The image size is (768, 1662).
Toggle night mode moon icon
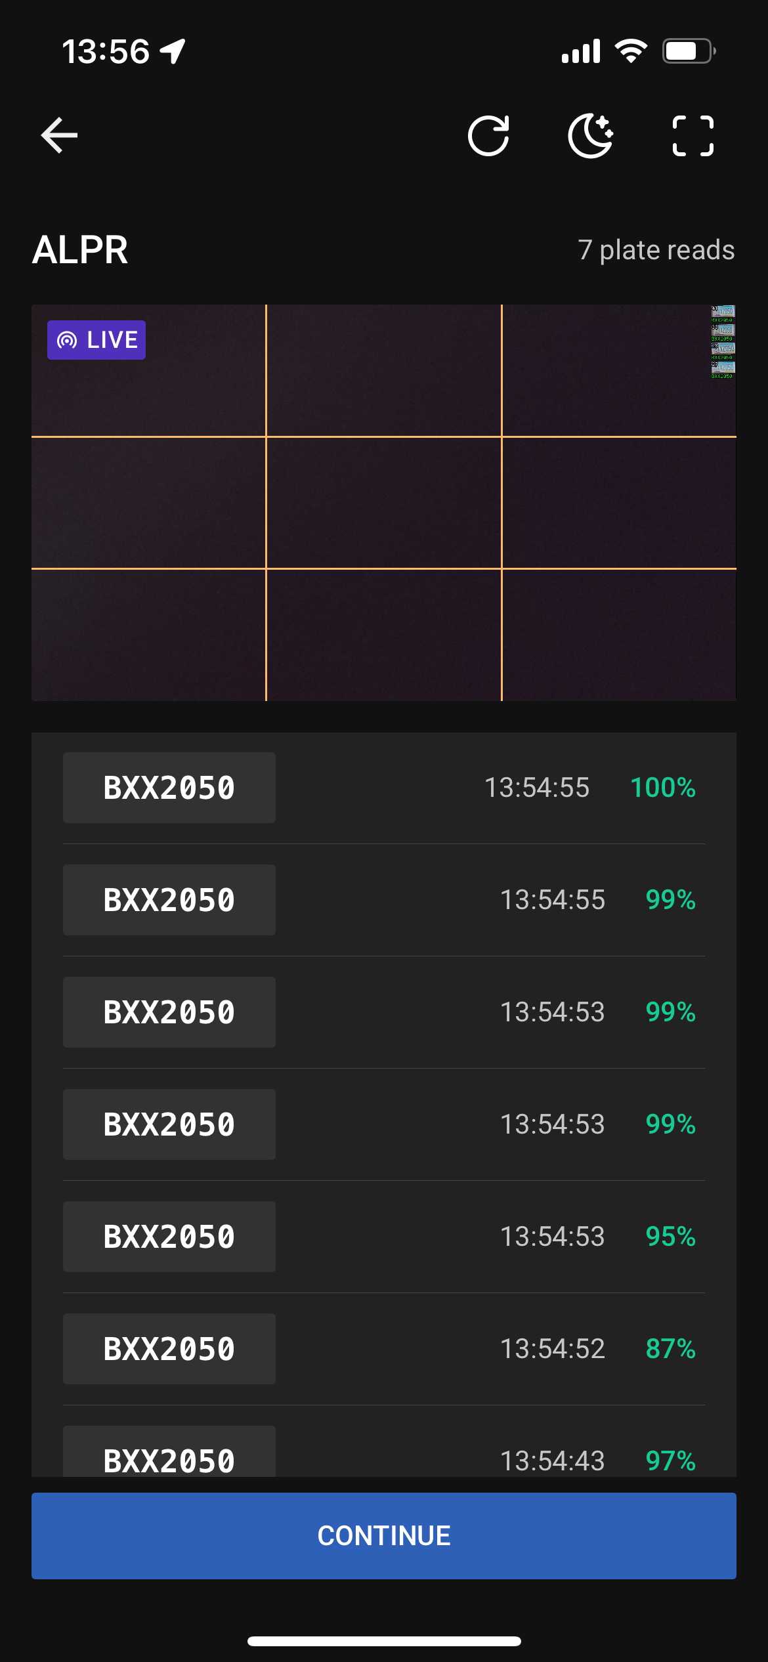(590, 136)
